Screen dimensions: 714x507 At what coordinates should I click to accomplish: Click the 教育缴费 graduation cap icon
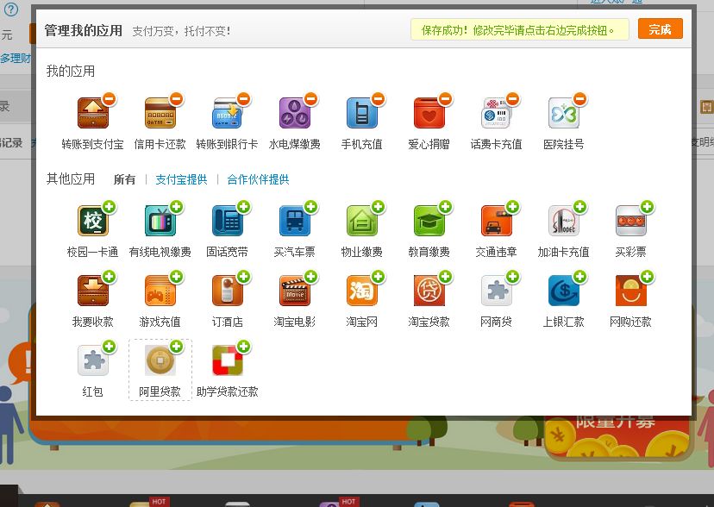[429, 221]
